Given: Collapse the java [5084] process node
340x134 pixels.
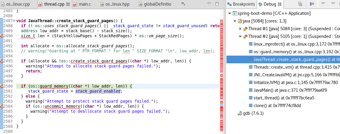Looking at the screenshot, I should click(235, 21).
